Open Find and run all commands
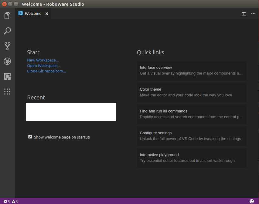 pyautogui.click(x=192, y=114)
